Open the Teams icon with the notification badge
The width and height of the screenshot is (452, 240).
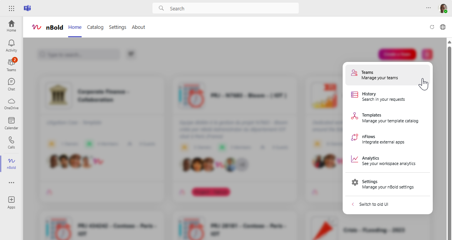11,65
